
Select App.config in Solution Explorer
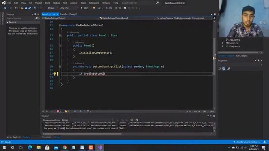coord(235,40)
